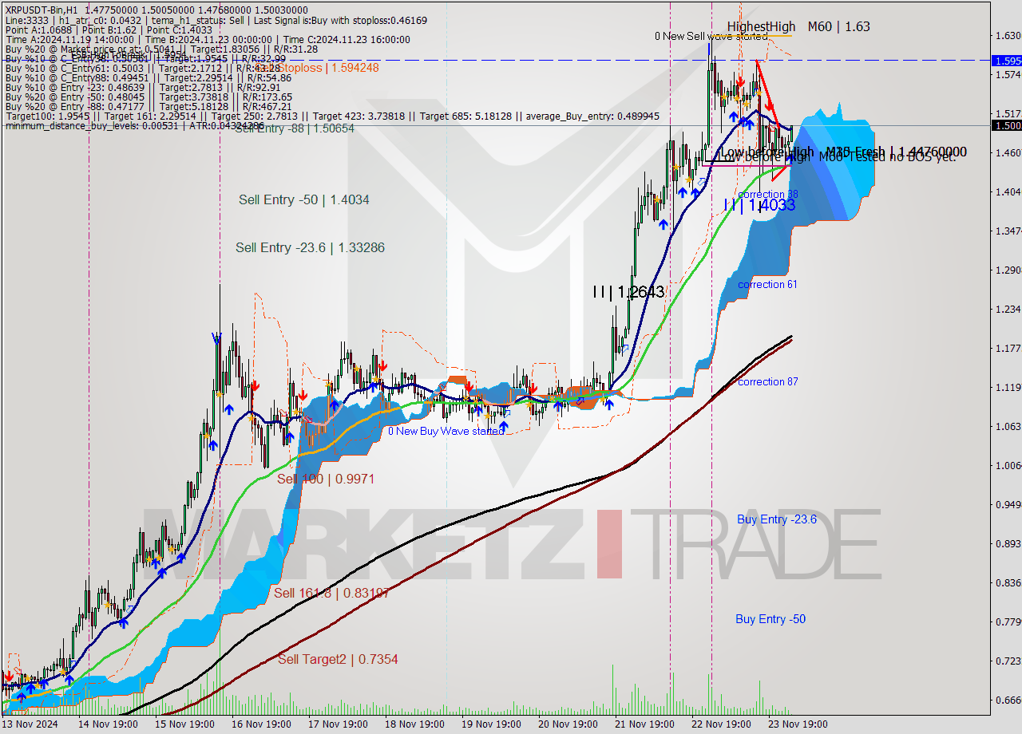Click the '0 New Buy Wave started' text
The image size is (1022, 734).
click(x=446, y=431)
